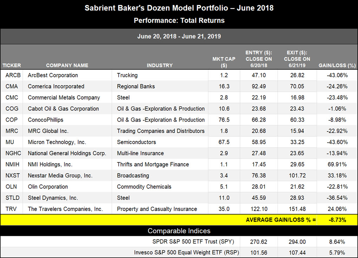Select 'Cabot Oil & Gas Corporation' name
Viewport: 358px width, 258px height.
point(63,109)
